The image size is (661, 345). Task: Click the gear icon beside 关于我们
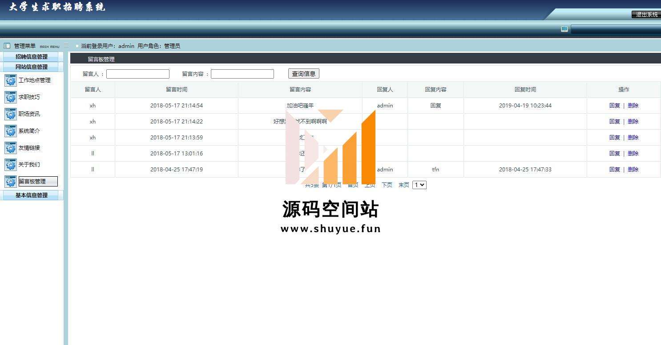[11, 165]
